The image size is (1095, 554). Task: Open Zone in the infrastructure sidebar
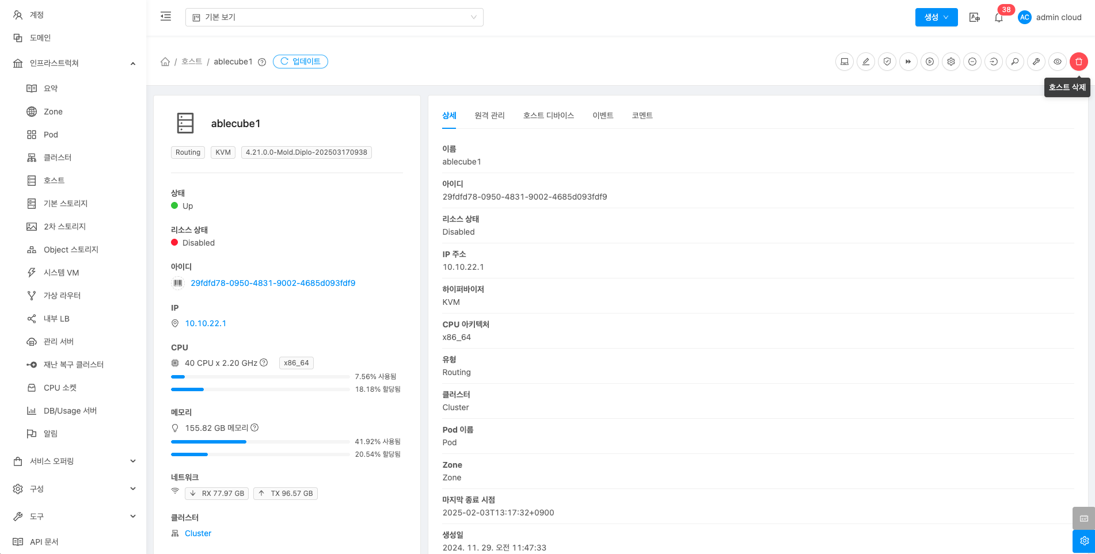point(53,112)
